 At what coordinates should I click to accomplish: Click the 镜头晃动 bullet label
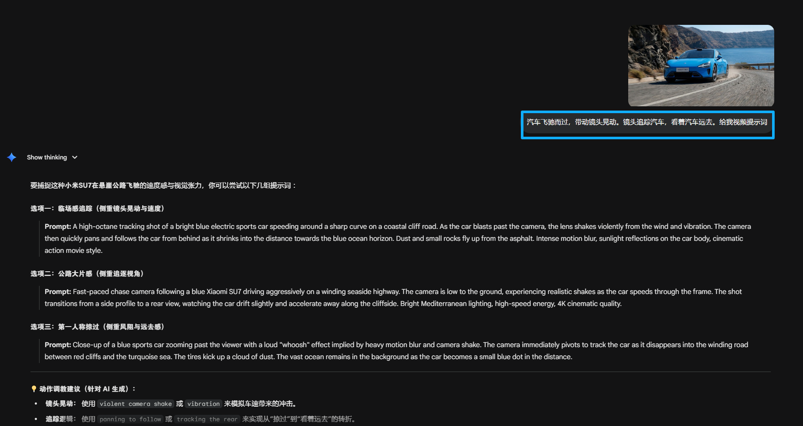(x=61, y=404)
